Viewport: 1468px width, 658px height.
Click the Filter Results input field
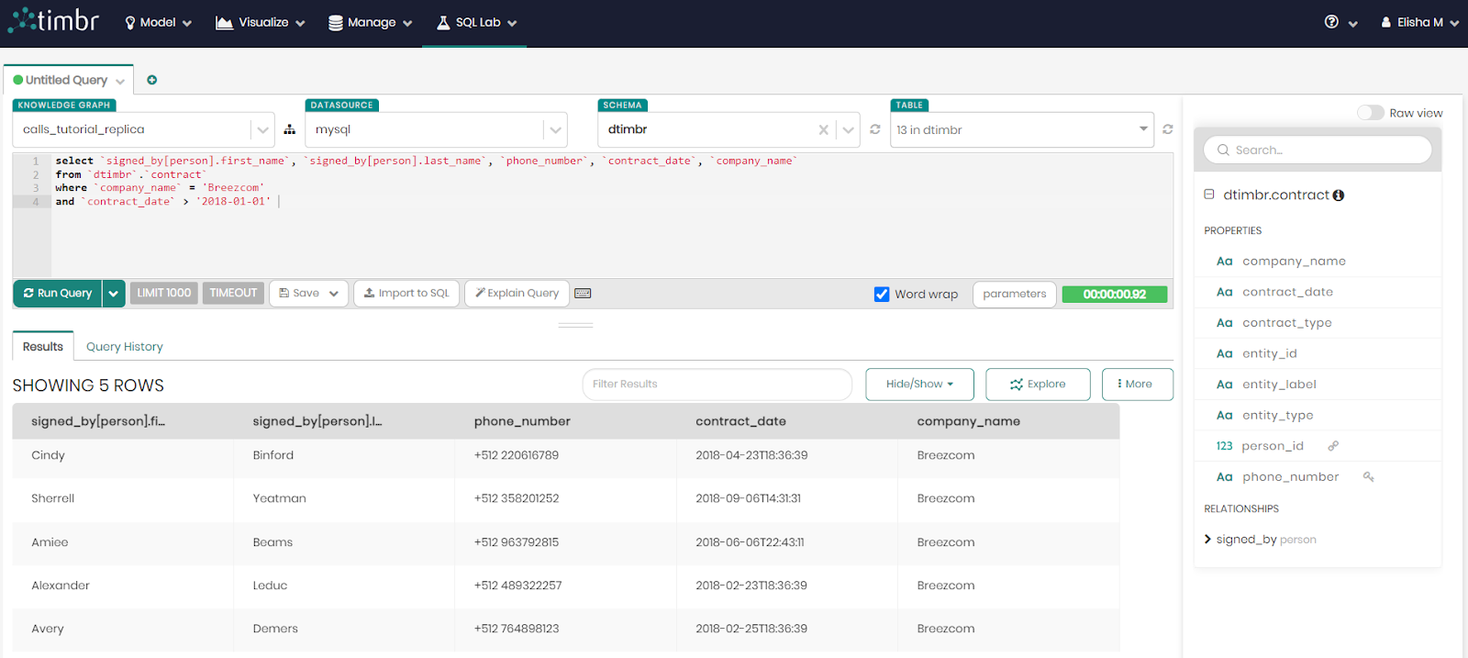(x=717, y=385)
